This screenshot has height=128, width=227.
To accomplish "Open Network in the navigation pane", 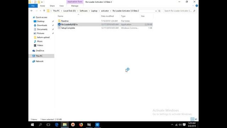I will click(39, 61).
